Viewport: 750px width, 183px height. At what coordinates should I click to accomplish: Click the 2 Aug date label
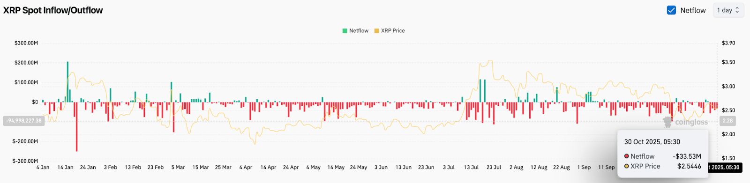click(516, 167)
